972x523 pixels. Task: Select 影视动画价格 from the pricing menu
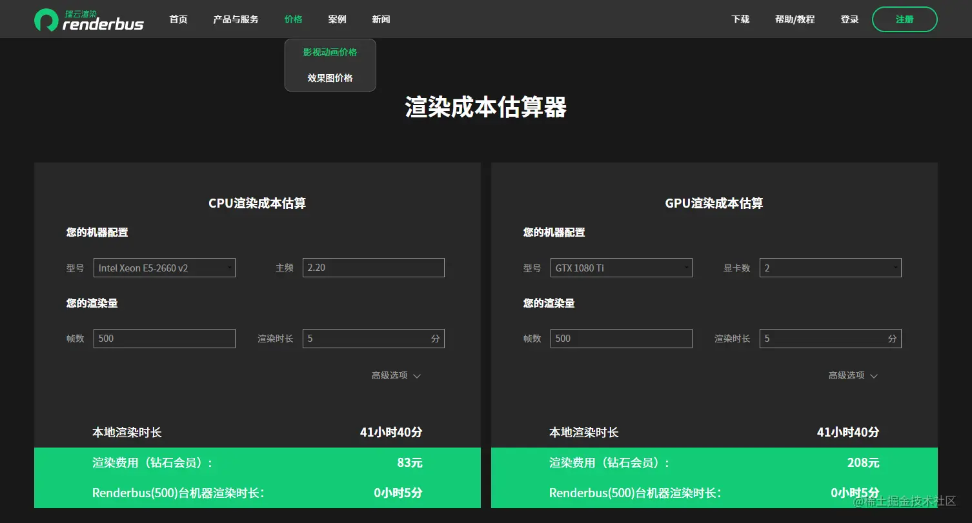tap(330, 52)
